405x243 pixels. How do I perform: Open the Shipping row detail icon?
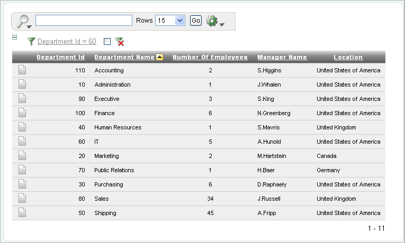click(22, 213)
